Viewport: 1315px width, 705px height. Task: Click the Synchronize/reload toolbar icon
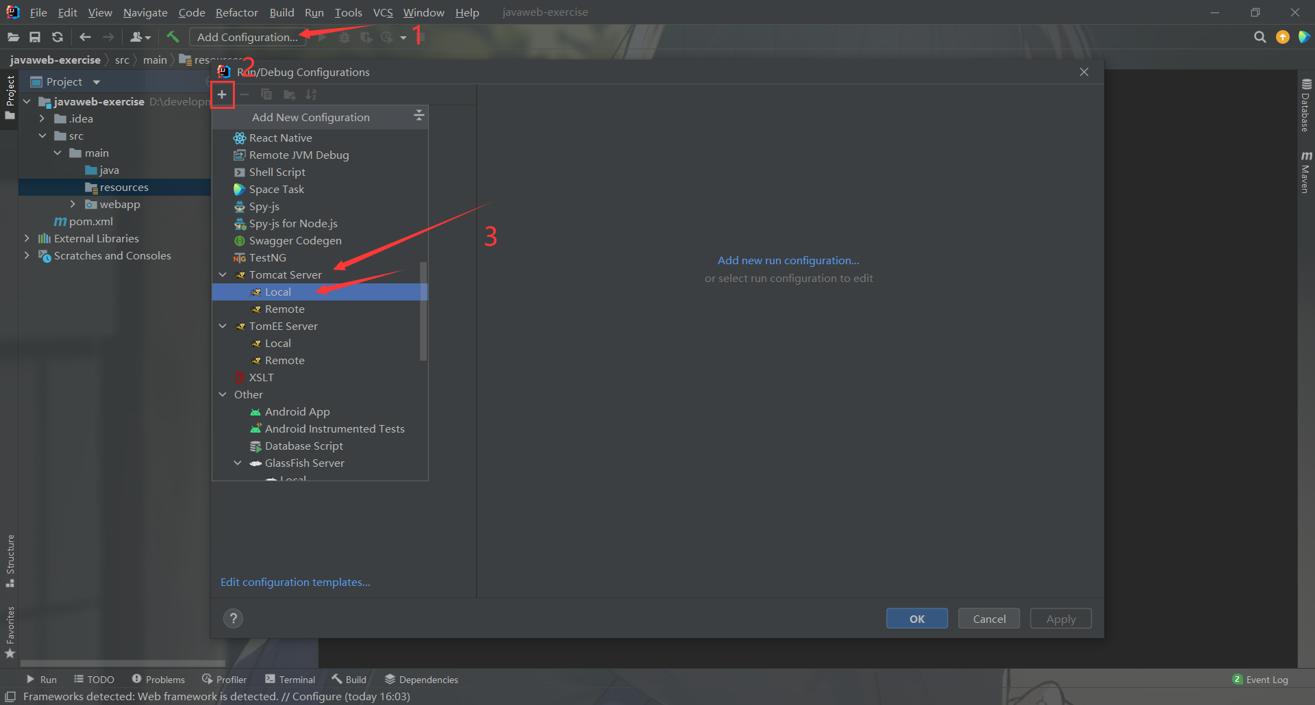(58, 37)
